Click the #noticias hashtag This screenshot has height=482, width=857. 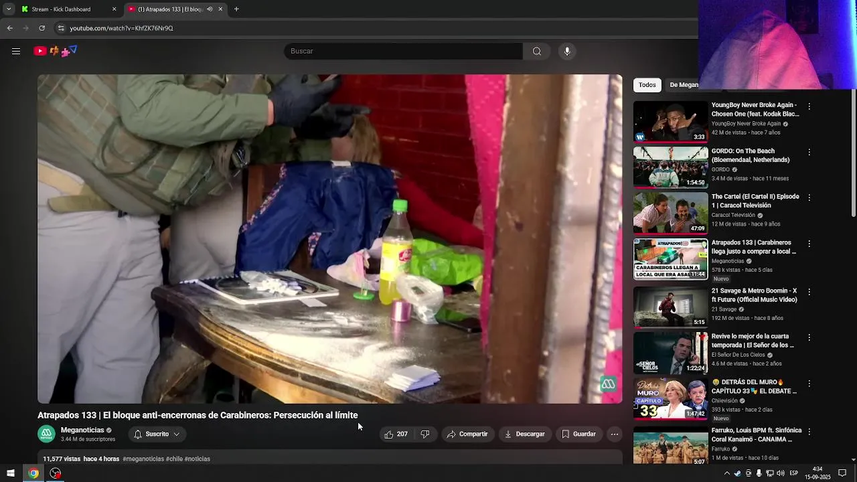pos(198,459)
